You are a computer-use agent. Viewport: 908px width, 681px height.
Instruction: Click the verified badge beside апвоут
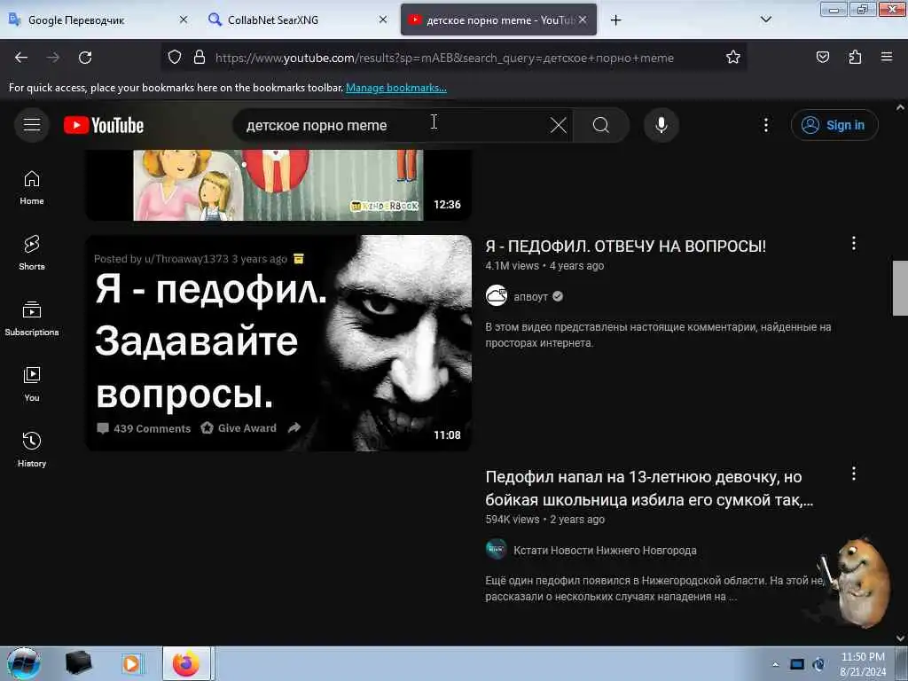(x=558, y=296)
